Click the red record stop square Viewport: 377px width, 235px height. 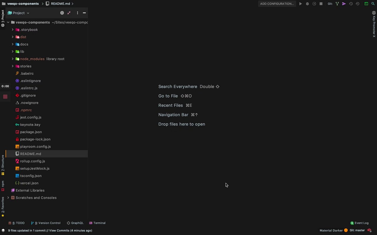click(x=5, y=96)
